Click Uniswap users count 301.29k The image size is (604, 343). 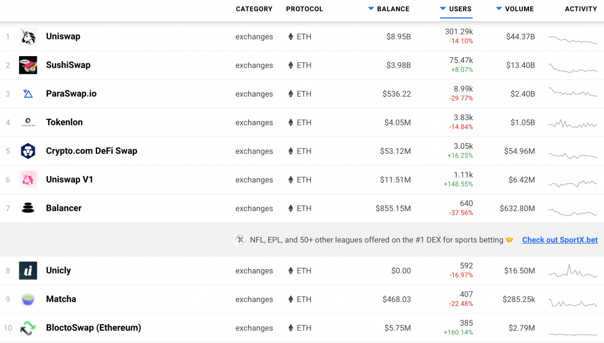pos(459,32)
